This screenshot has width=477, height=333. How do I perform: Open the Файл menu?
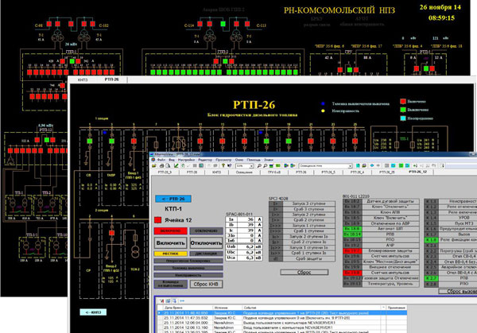coord(161,160)
